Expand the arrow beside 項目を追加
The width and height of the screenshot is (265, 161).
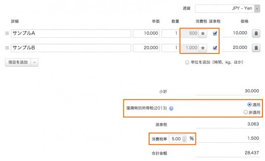34,62
